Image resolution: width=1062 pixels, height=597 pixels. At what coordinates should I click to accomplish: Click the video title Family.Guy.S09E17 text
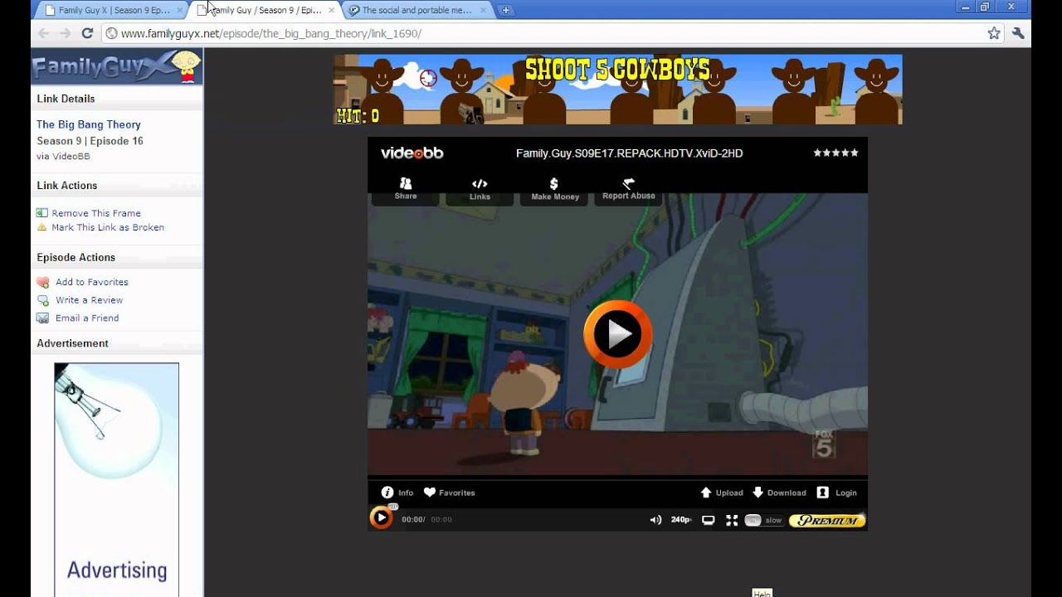click(629, 153)
